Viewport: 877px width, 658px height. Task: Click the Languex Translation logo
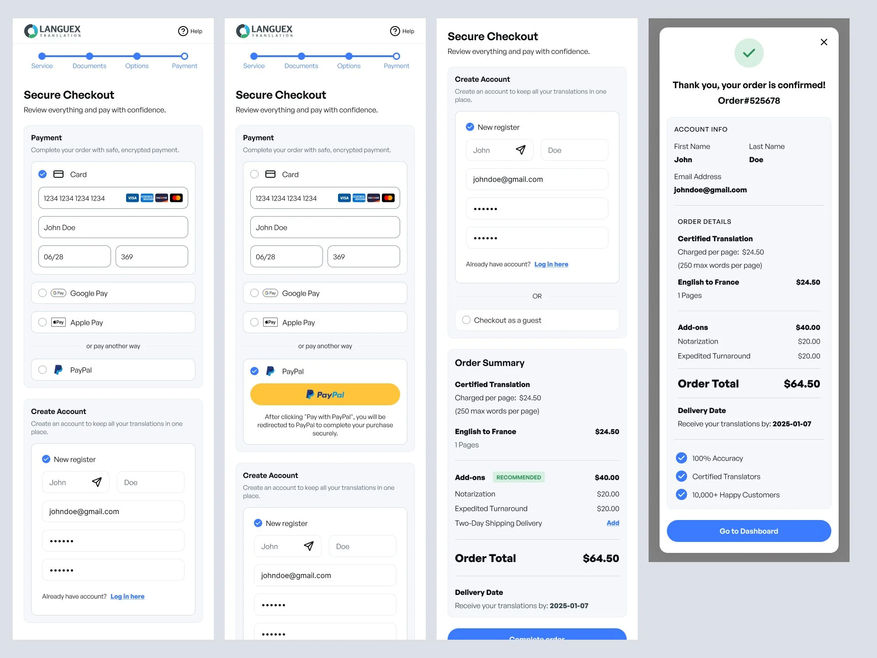click(x=53, y=31)
